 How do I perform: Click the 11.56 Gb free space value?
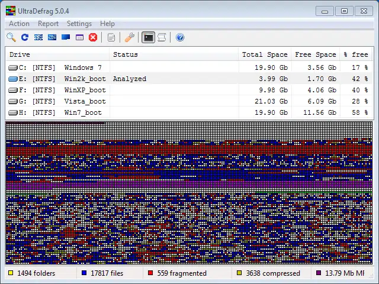tap(320, 112)
